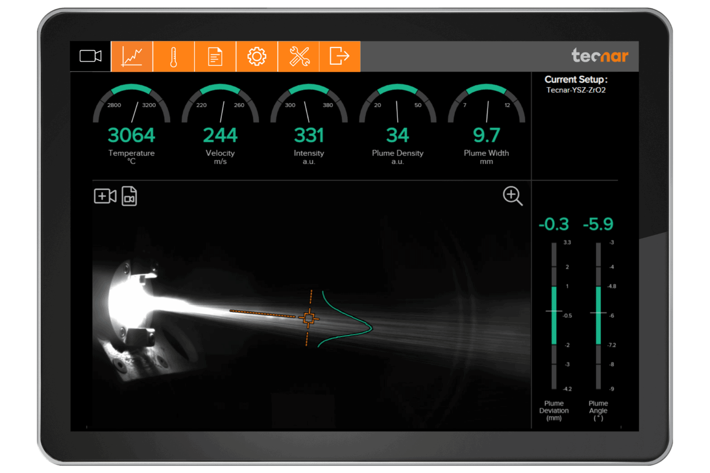This screenshot has height=473, width=710.
Task: Open the report document view
Action: click(x=215, y=56)
